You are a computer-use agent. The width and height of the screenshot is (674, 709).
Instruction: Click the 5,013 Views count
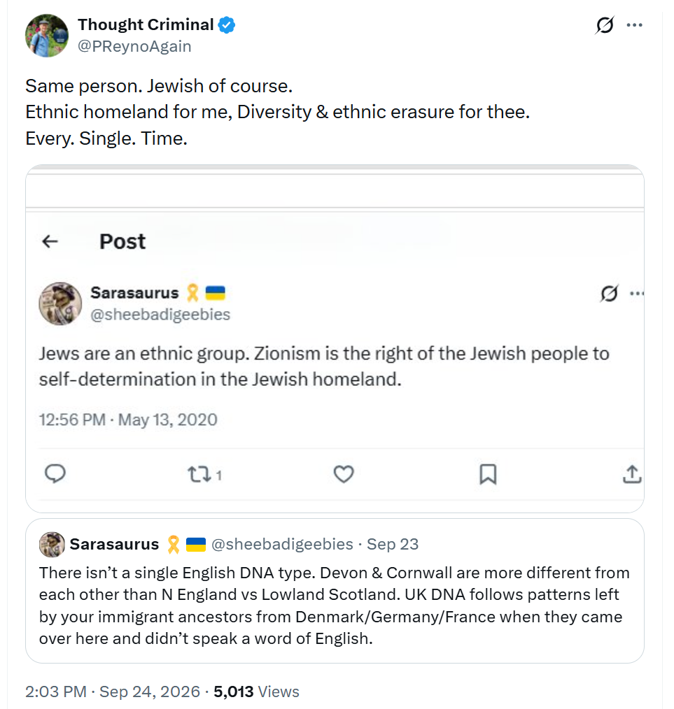tap(256, 692)
